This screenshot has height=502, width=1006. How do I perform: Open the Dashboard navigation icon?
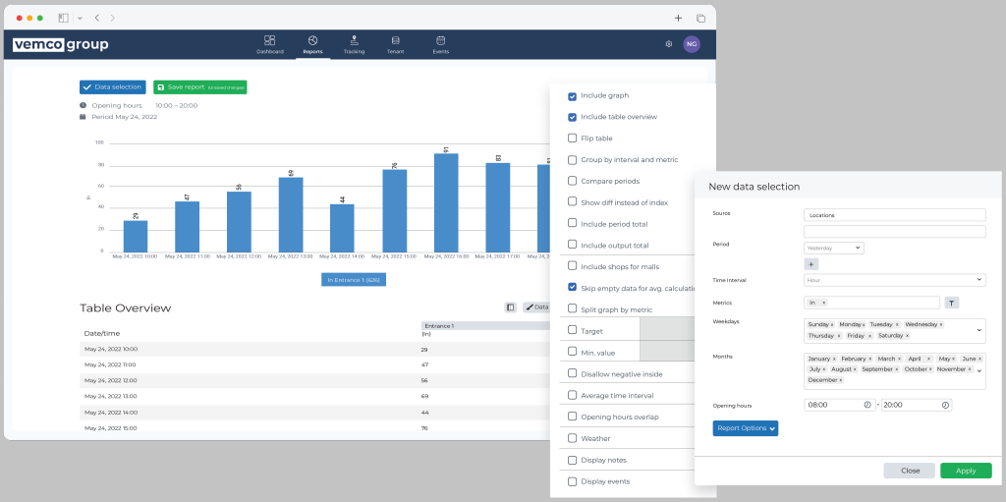point(270,43)
